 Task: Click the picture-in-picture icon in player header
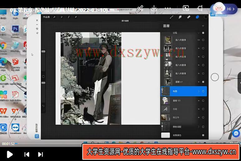click(x=186, y=8)
